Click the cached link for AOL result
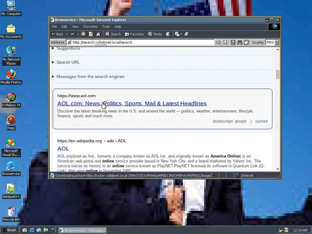Image resolution: width=312 pixels, height=234 pixels. point(261,121)
